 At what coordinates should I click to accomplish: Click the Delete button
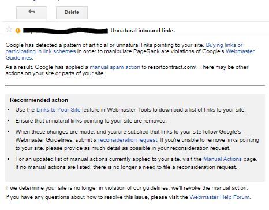72,13
